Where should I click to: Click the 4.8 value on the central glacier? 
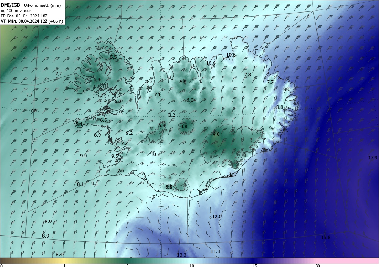tap(184, 126)
